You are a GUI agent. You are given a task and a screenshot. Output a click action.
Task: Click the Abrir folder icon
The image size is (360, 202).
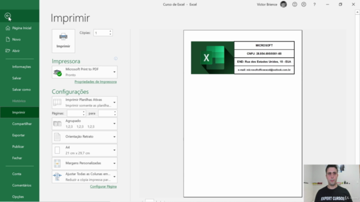[8, 50]
